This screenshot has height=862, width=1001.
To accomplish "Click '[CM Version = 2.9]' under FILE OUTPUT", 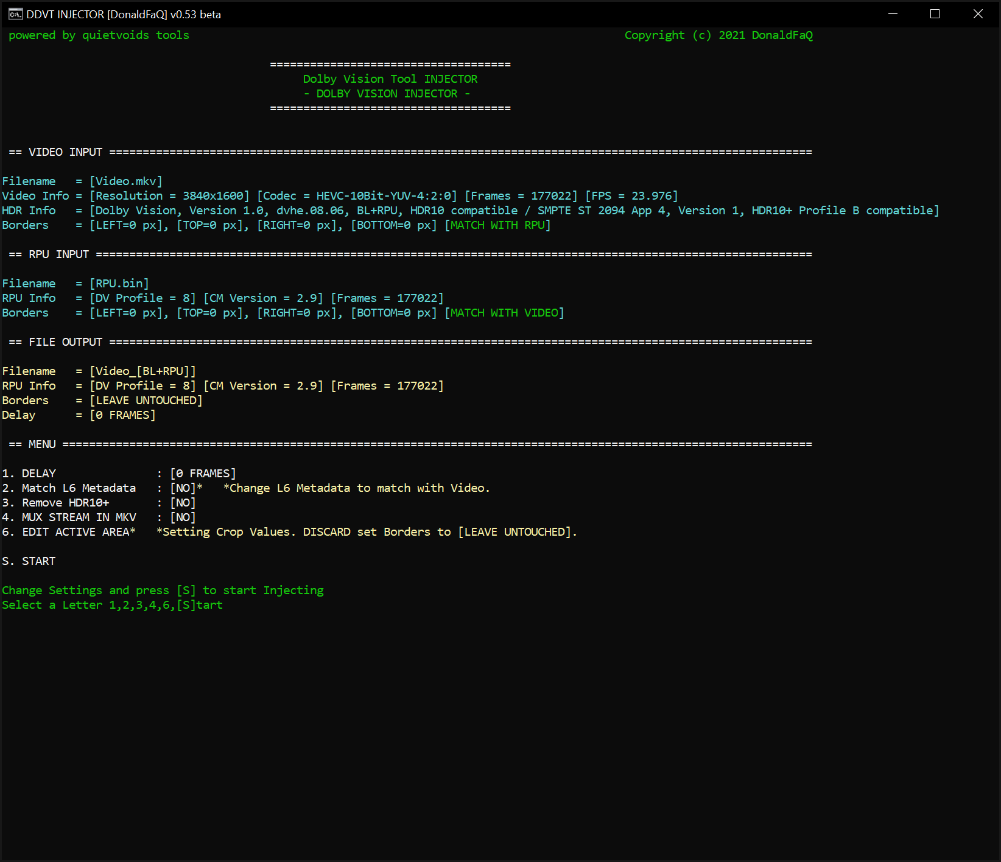I will click(x=263, y=386).
